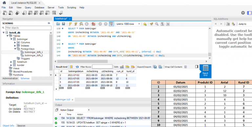Export recordset to an external file
Screen dimensions: 252x127
pyautogui.click(x=155, y=67)
